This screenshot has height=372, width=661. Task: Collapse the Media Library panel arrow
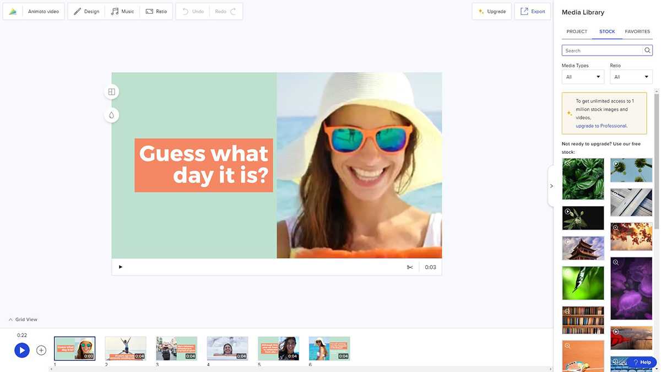(551, 186)
